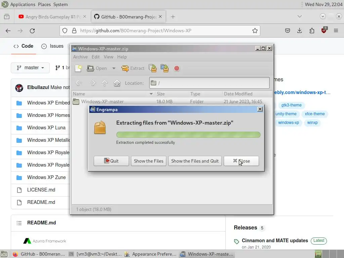The width and height of the screenshot is (344, 258).
Task: Open the Help menu in Engrampa
Action: (122, 57)
